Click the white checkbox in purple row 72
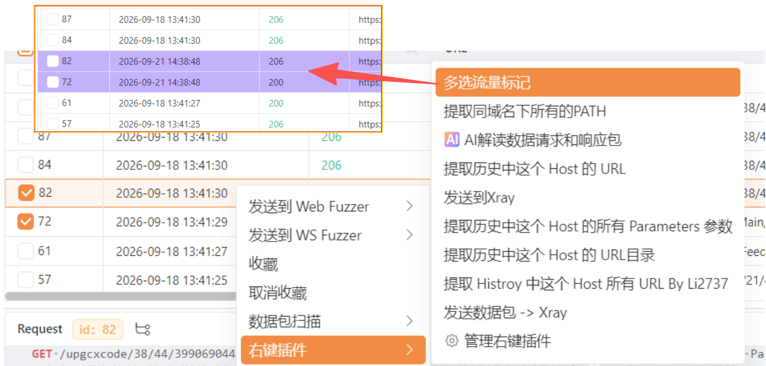766x366 pixels. (x=53, y=82)
